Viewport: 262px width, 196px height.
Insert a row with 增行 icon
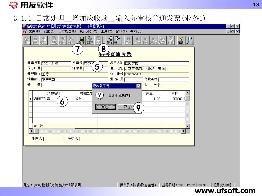point(109,40)
